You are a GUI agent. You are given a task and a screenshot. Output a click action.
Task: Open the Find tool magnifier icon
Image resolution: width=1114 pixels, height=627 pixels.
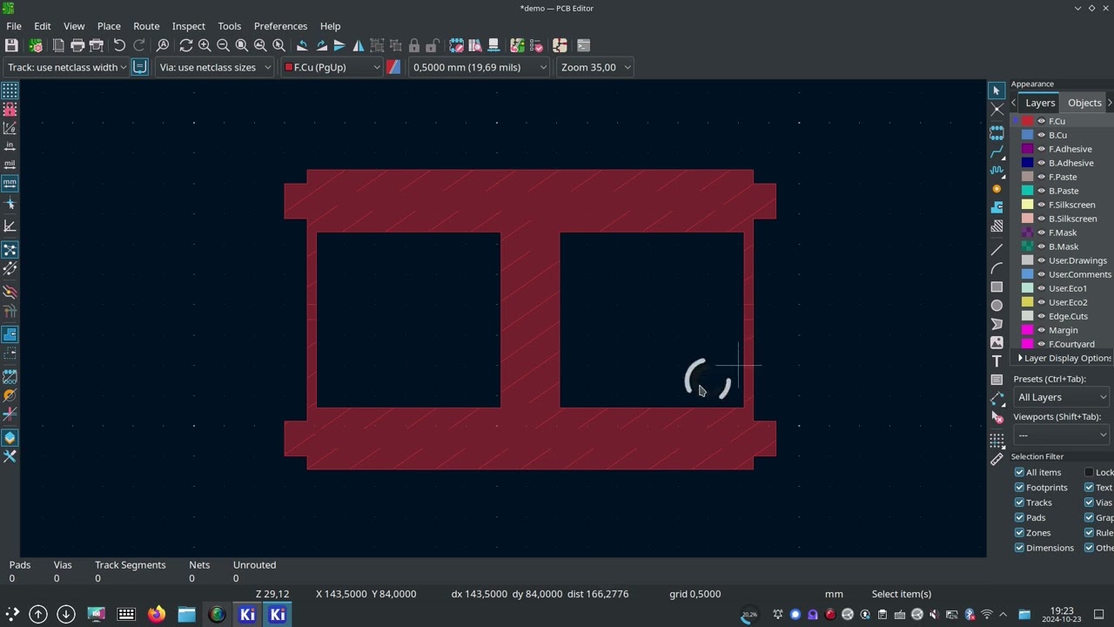point(163,45)
